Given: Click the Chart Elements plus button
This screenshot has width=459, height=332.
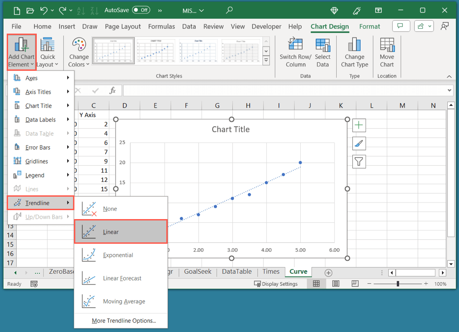Looking at the screenshot, I should point(359,125).
